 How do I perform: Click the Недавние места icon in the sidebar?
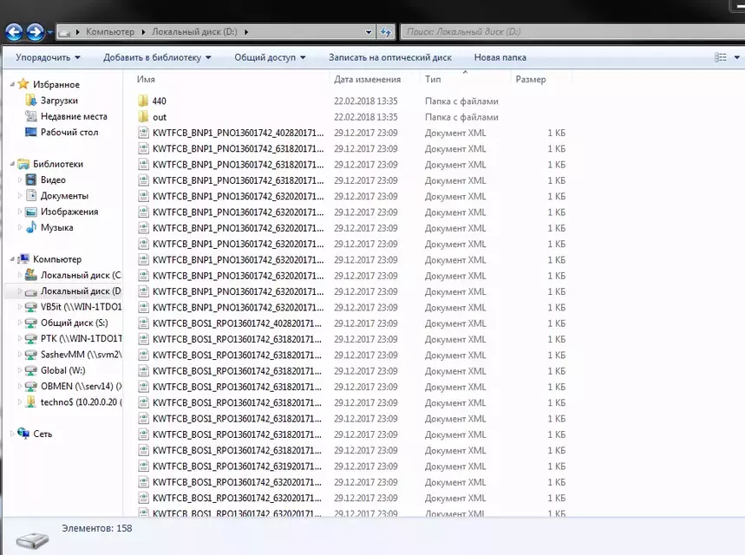pos(31,116)
